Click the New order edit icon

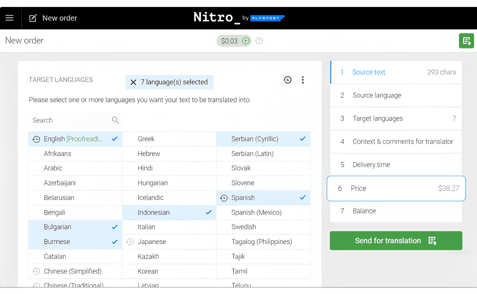pyautogui.click(x=33, y=17)
